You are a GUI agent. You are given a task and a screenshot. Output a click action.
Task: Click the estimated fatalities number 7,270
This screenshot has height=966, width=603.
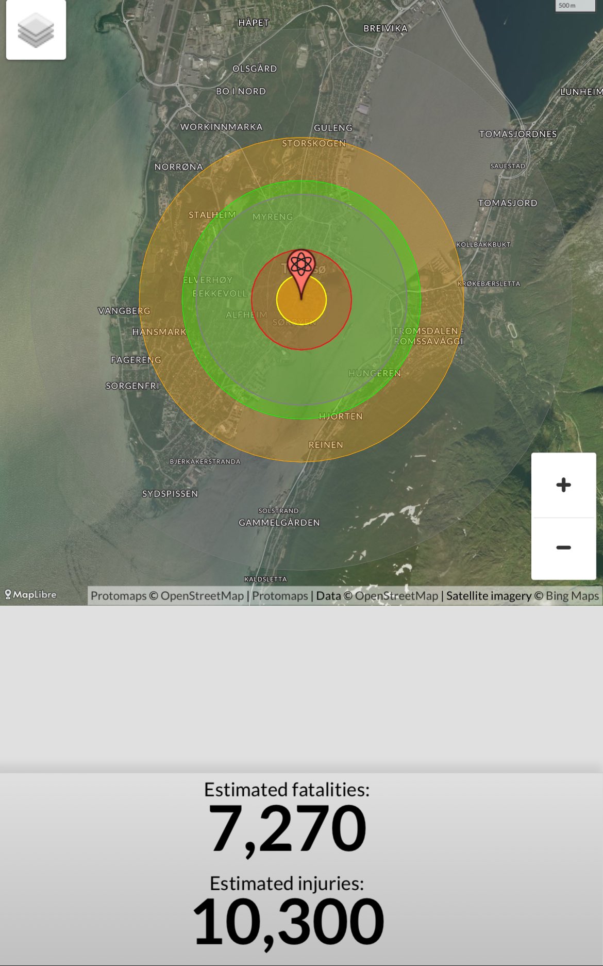(x=287, y=829)
